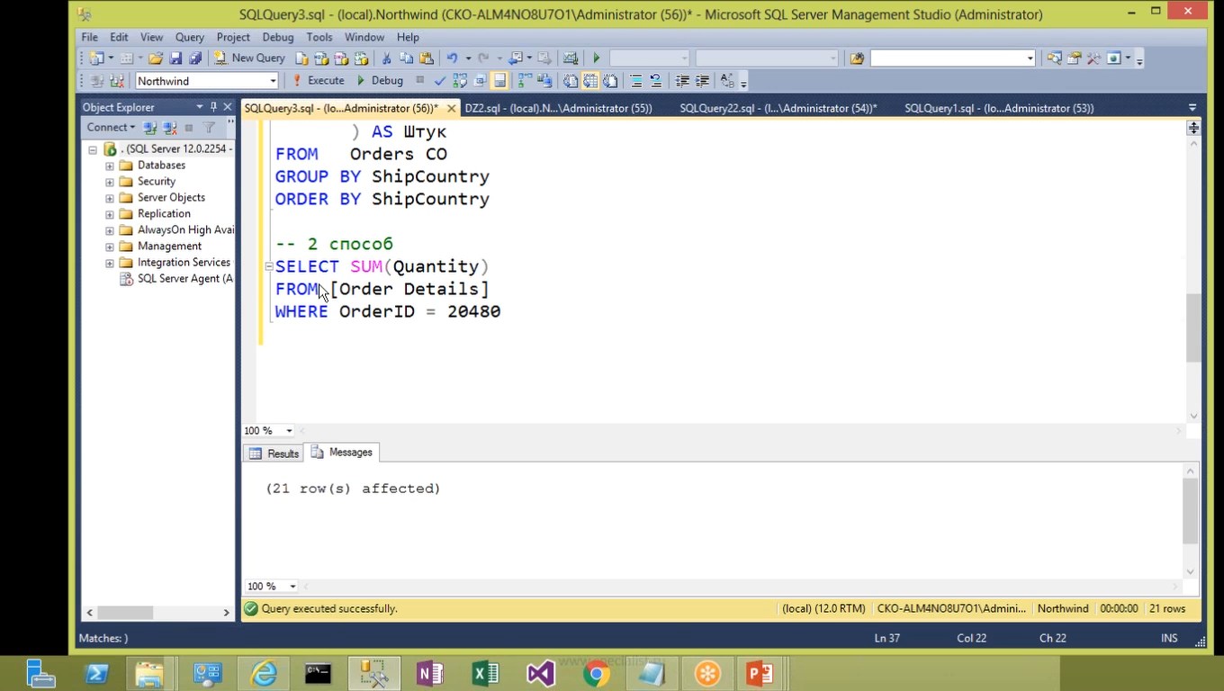Open the editor zoom 100 % dropdown

(289, 431)
